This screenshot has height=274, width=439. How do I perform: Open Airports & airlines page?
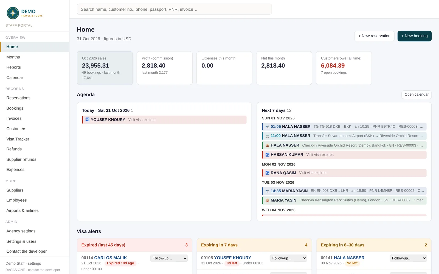click(x=35, y=210)
